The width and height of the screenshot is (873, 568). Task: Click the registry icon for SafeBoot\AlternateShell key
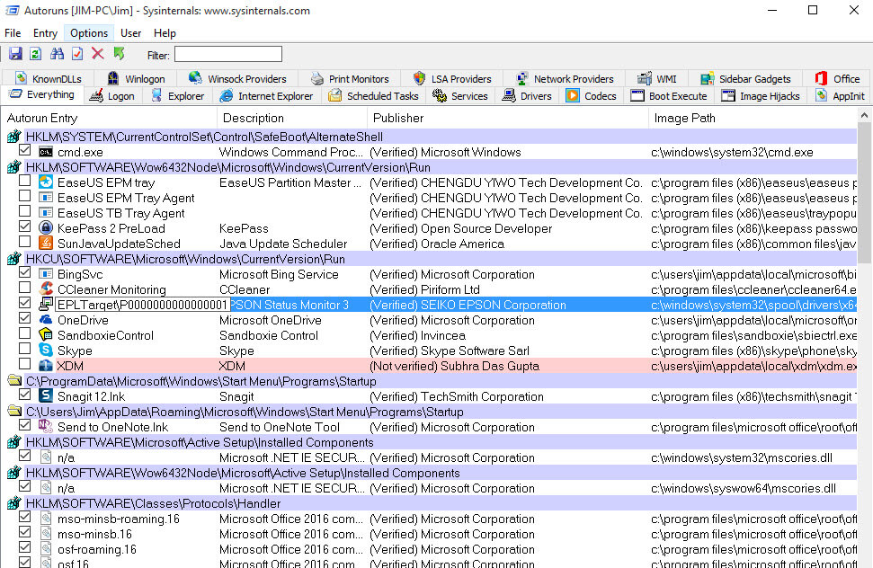point(13,137)
